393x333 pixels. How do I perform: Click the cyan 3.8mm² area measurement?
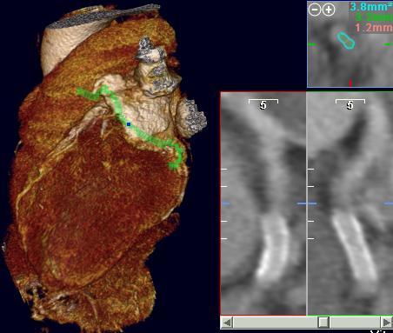[x=371, y=7]
